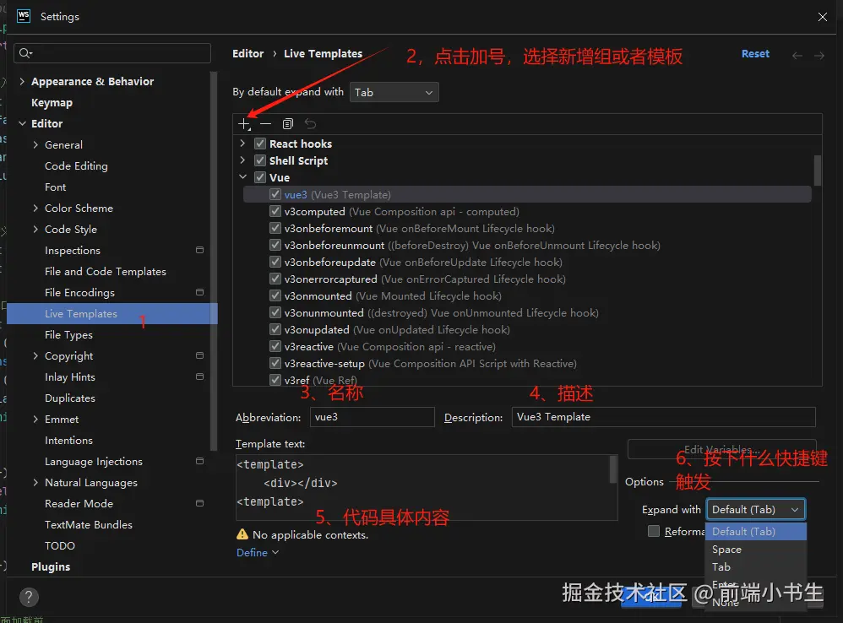Select the v3onerrorcaptured template row

click(527, 279)
